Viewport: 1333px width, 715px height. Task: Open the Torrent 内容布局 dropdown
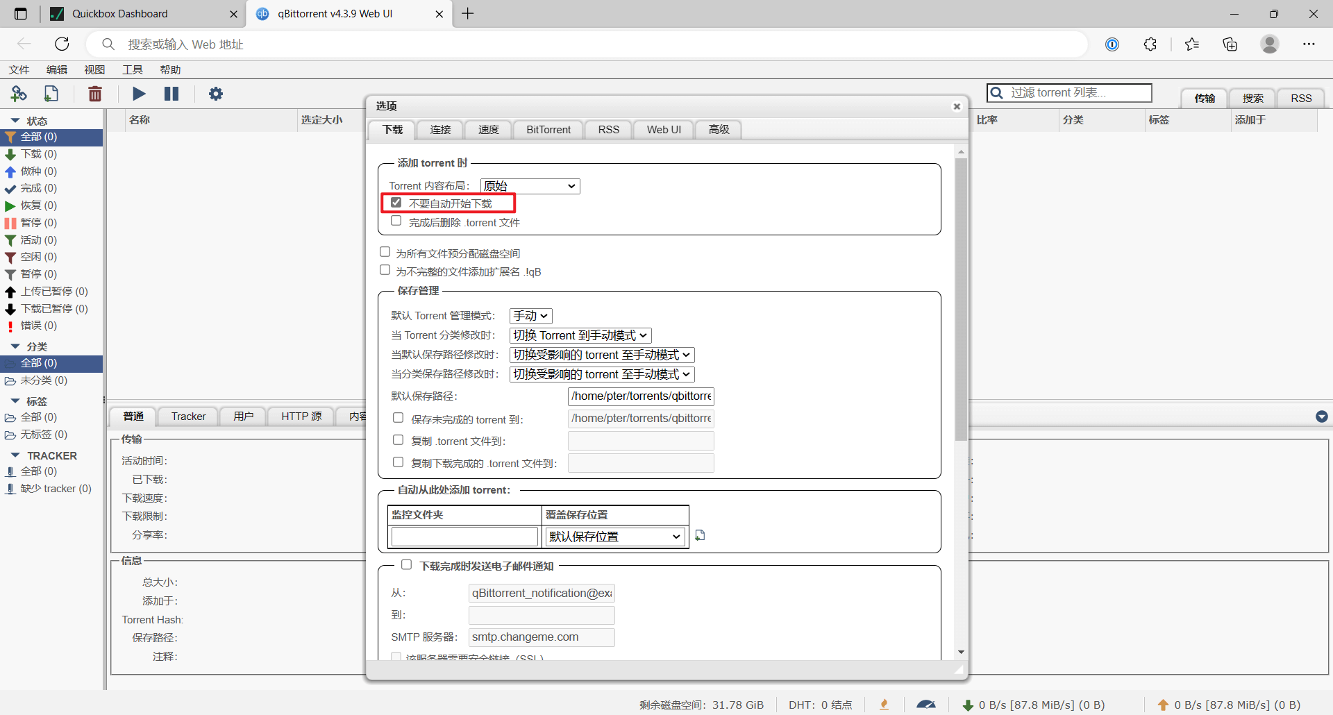tap(530, 186)
